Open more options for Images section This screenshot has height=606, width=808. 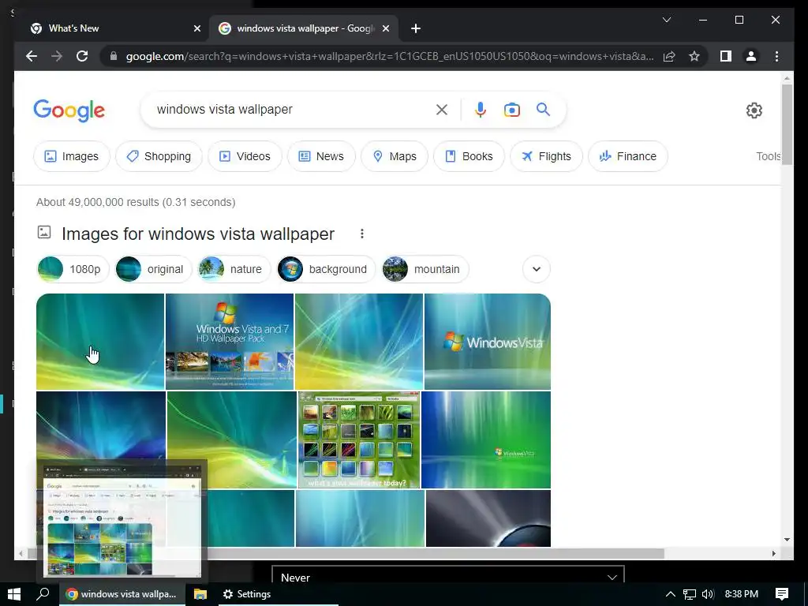click(x=361, y=234)
